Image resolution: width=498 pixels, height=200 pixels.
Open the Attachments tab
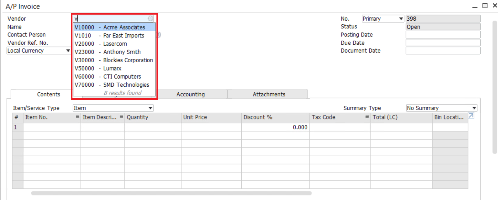click(269, 94)
